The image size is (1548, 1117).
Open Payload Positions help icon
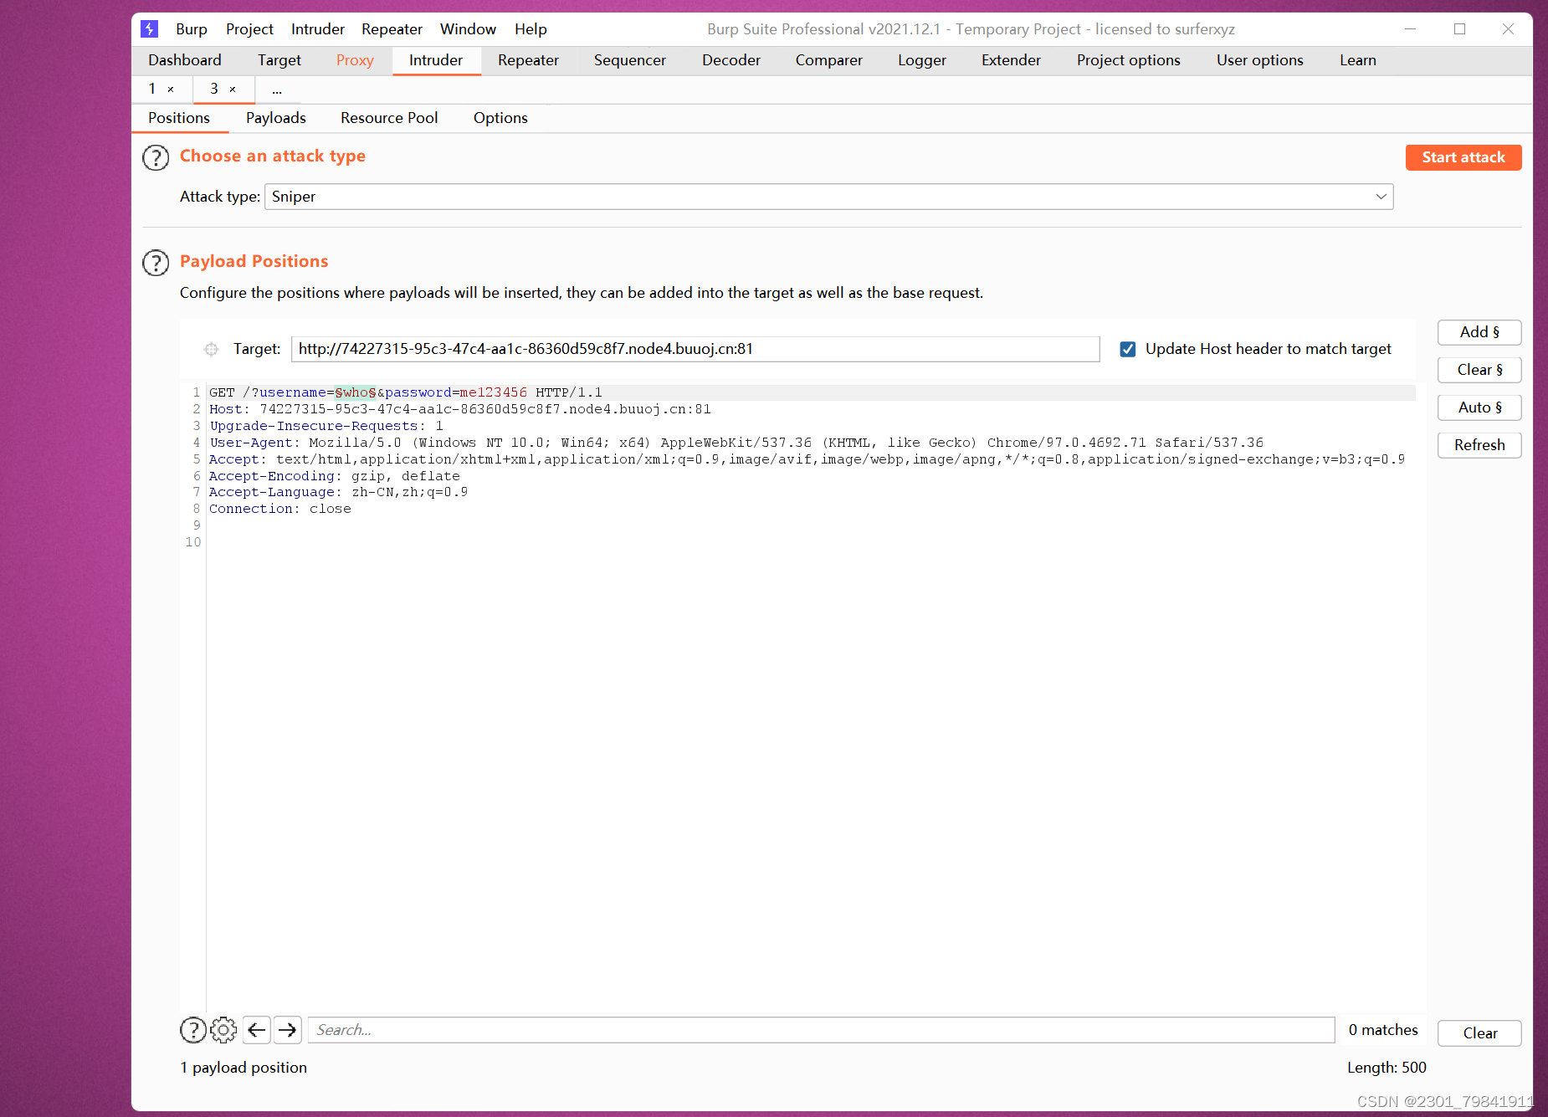coord(156,263)
